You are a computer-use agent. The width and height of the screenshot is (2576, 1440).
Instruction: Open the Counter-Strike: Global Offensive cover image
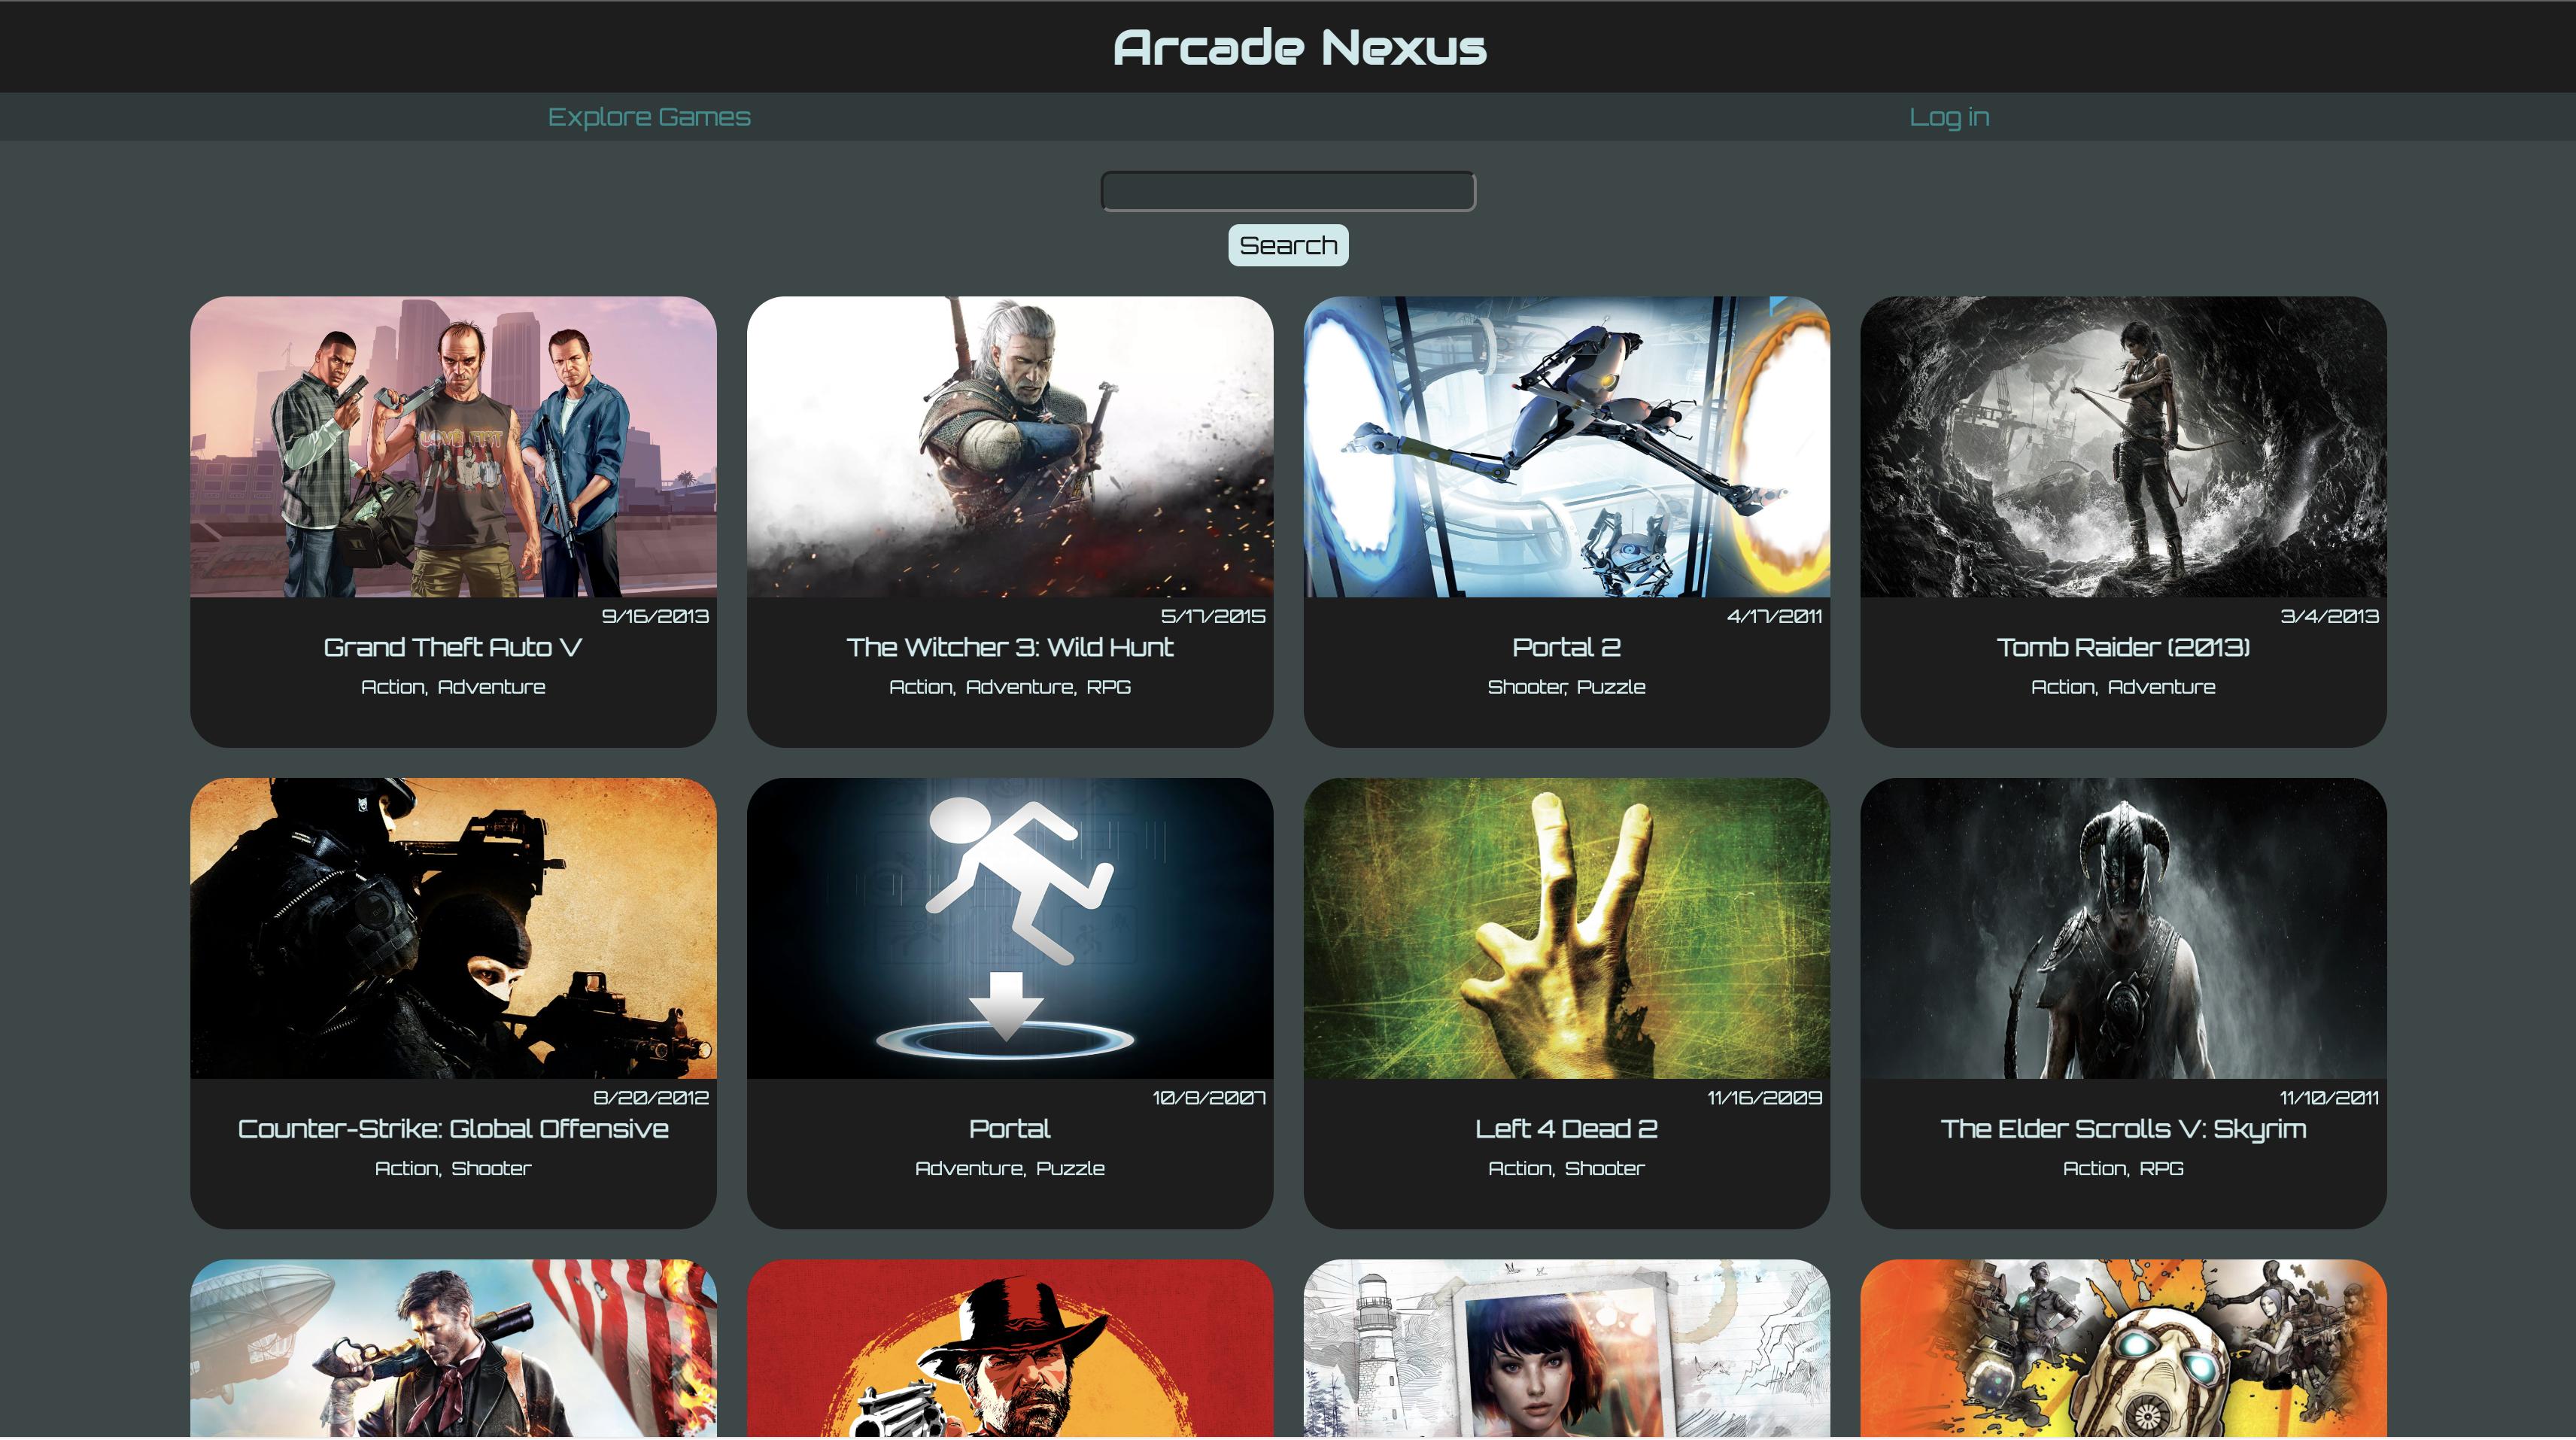click(453, 928)
